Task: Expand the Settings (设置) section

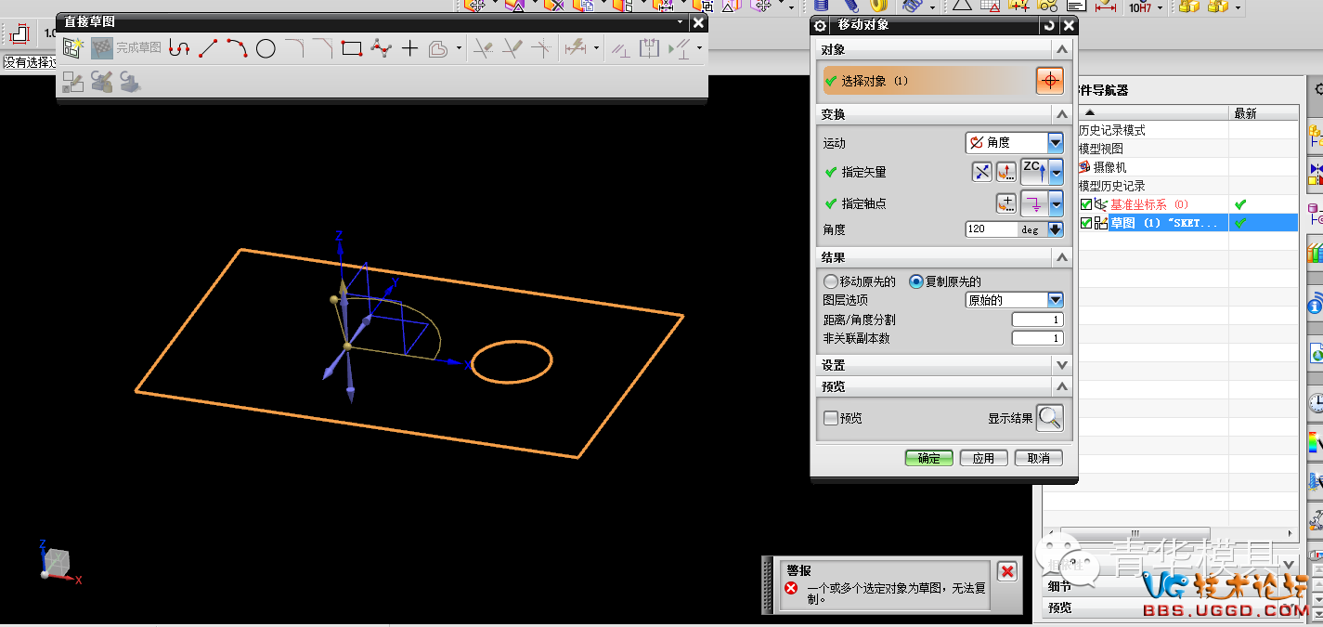Action: (1062, 365)
